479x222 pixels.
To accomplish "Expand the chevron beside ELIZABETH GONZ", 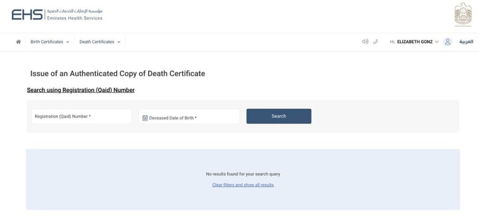I will pos(436,42).
